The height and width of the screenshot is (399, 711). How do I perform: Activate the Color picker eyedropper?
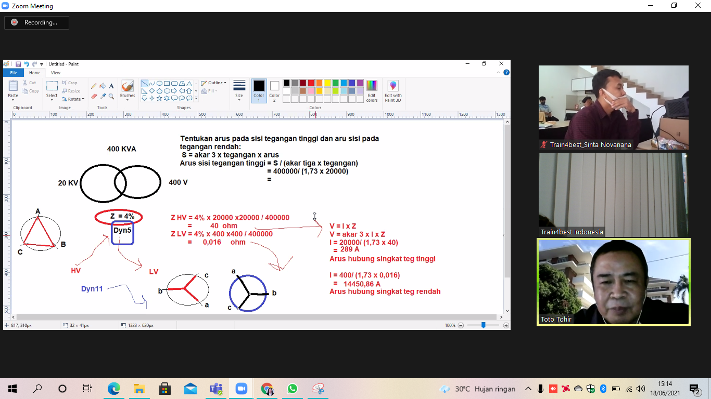click(103, 96)
